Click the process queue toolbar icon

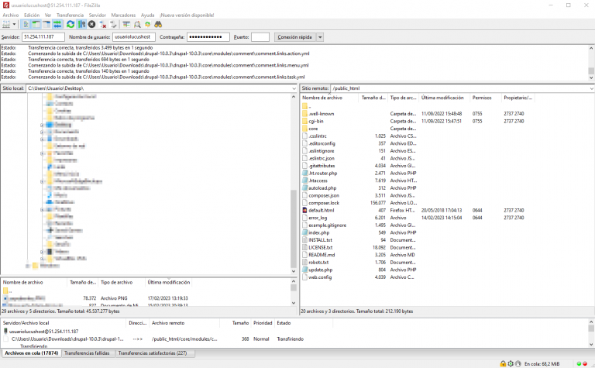[81, 25]
